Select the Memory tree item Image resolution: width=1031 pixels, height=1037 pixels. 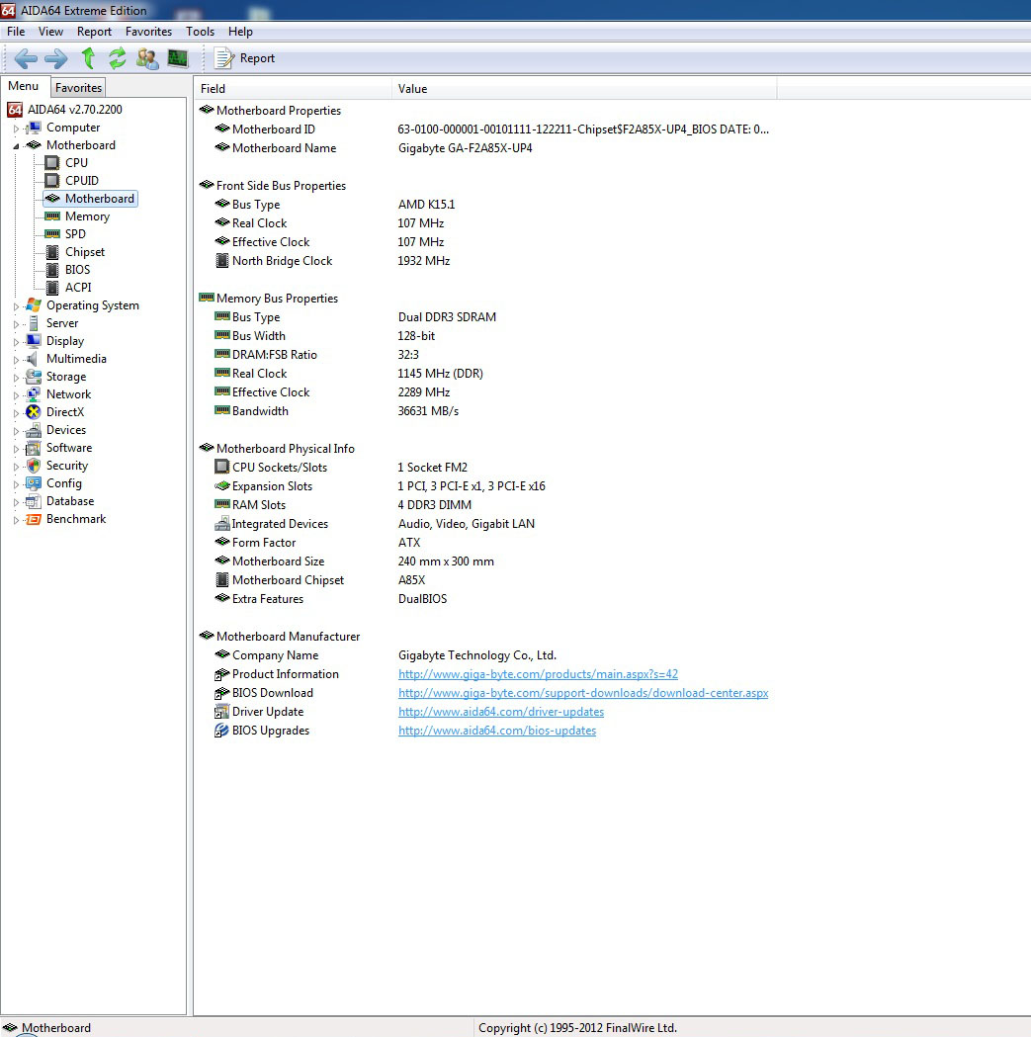(87, 216)
